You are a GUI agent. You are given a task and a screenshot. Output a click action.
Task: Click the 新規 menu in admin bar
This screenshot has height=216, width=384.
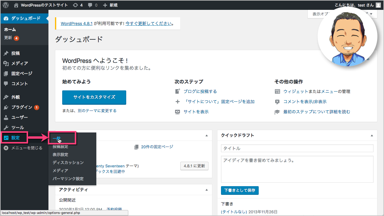110,5
